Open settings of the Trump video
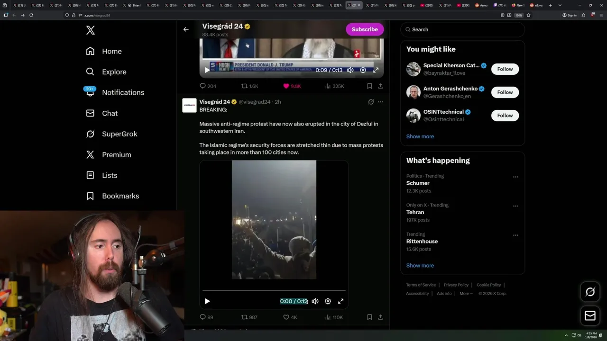Image resolution: width=607 pixels, height=341 pixels. point(363,70)
